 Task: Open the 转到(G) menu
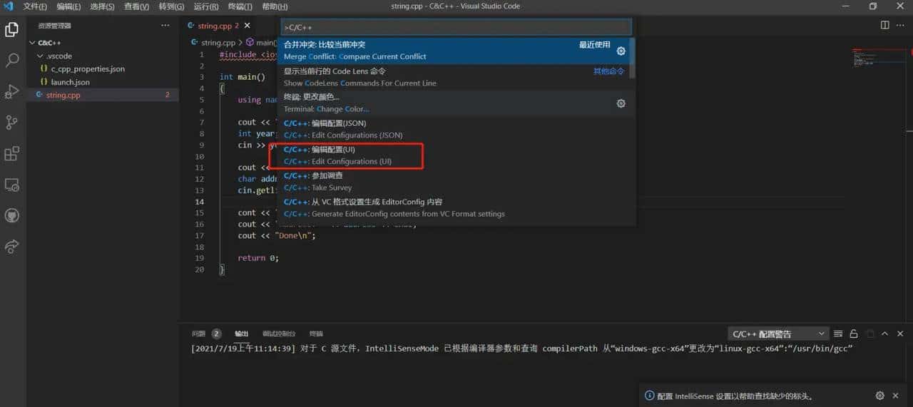172,6
